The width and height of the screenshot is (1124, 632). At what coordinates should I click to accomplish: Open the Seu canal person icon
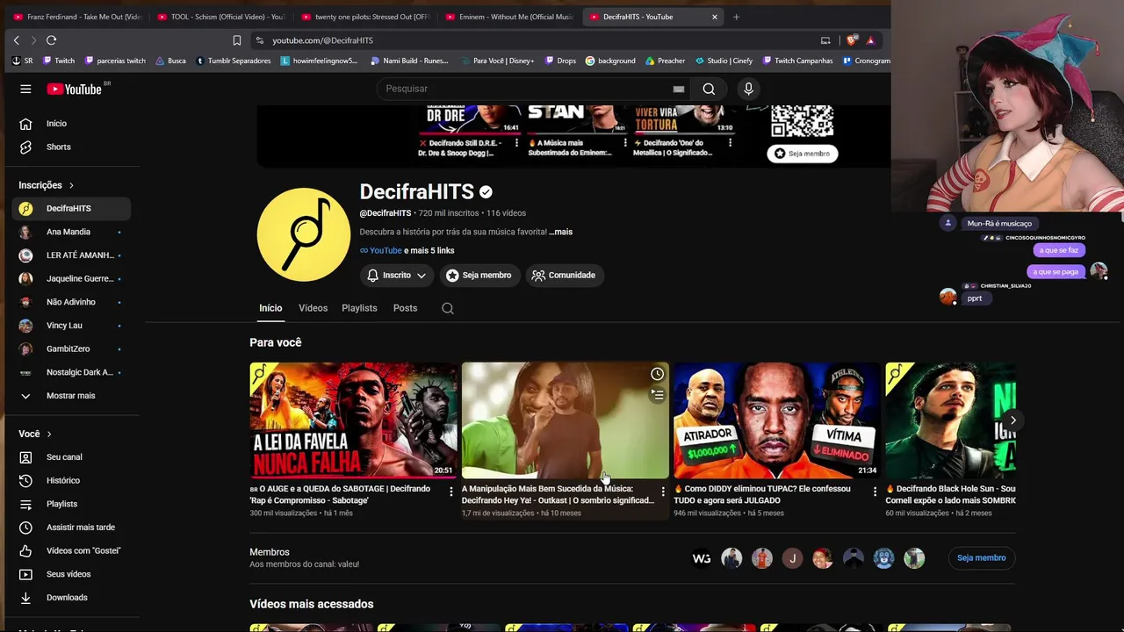(25, 457)
